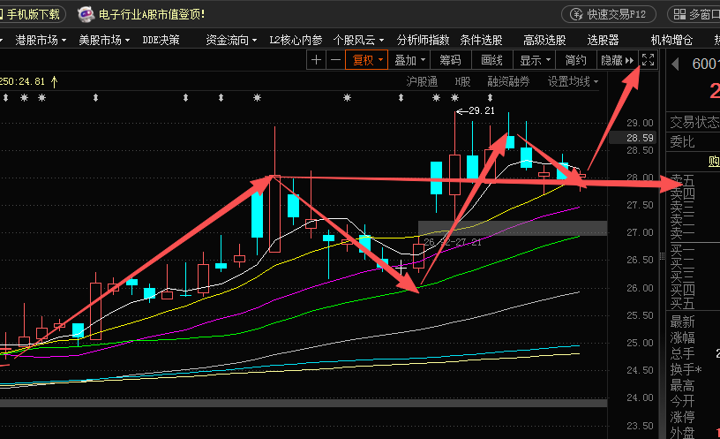Open 条件选股 menu item
Image resolution: width=720 pixels, height=439 pixels.
pyautogui.click(x=481, y=40)
